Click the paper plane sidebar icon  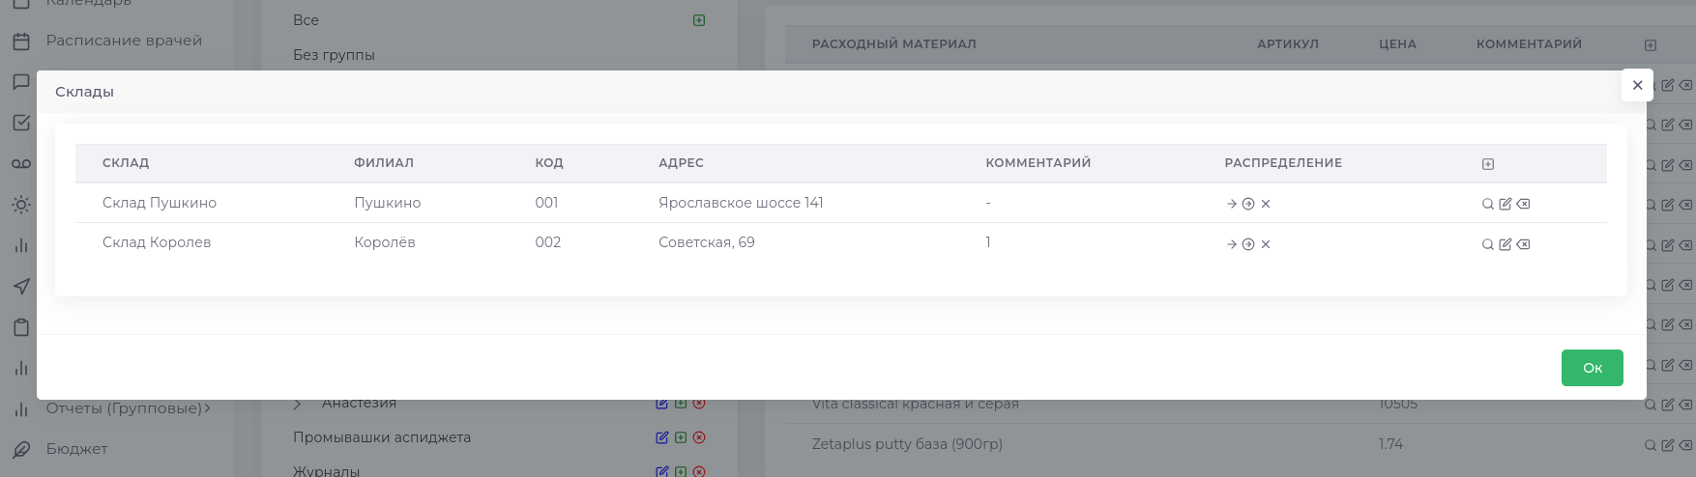coord(21,287)
